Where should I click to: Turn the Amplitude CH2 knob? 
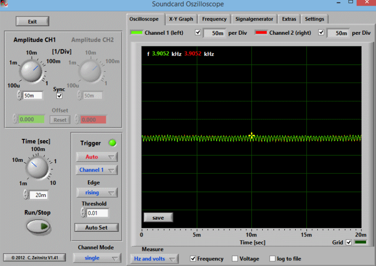(91, 71)
